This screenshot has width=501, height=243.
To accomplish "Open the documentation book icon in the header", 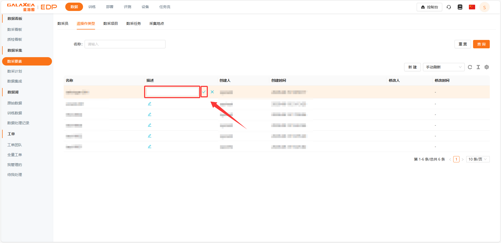I will (460, 7).
